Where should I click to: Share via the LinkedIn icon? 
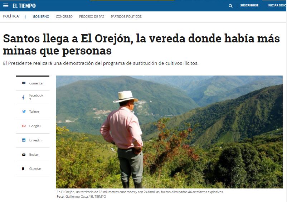[24, 140]
